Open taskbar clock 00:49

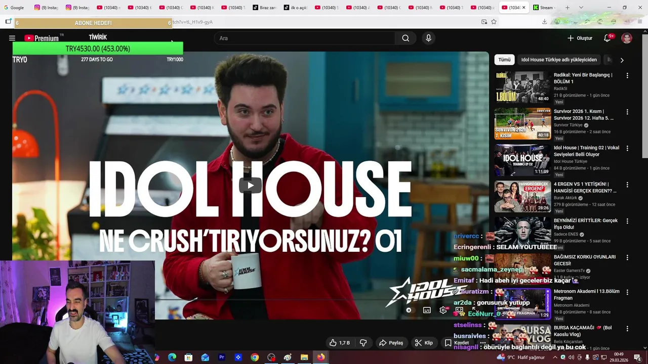point(619,357)
